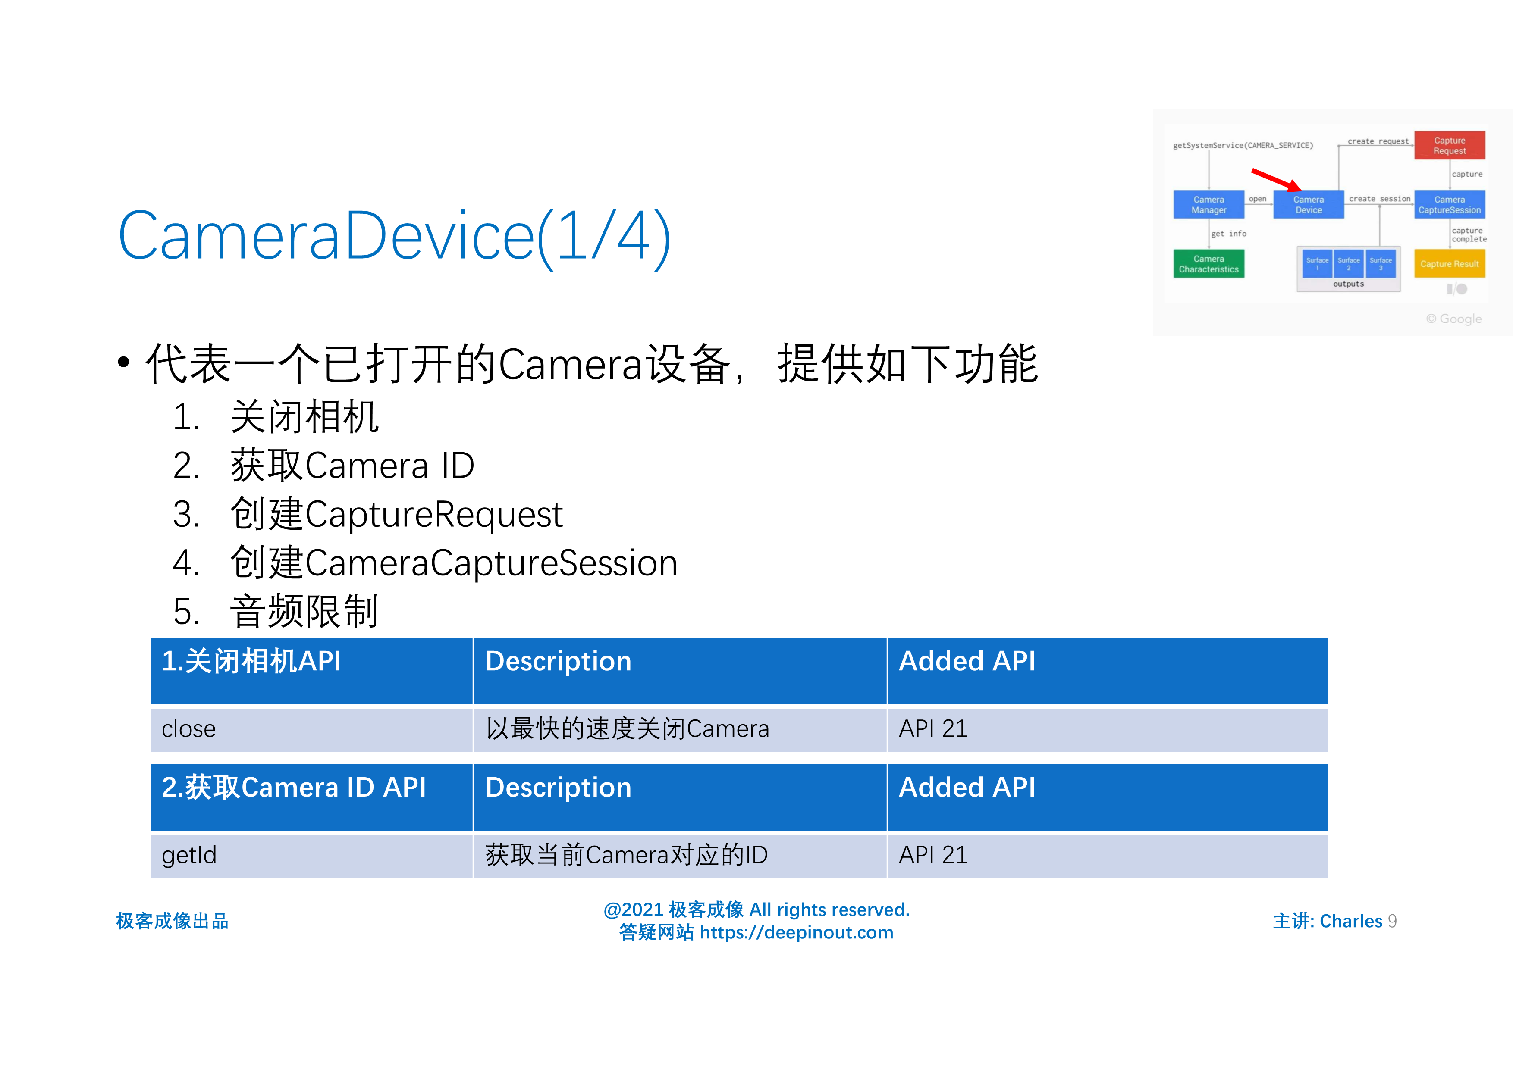Click the '1.关闭相机API' table header
The width and height of the screenshot is (1513, 1069).
click(311, 671)
